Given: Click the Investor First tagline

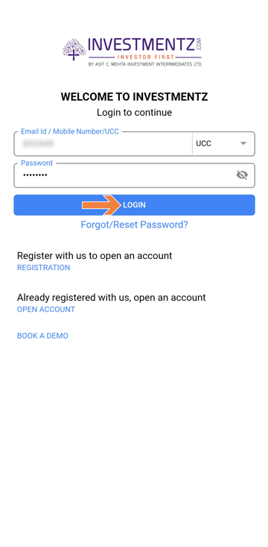Looking at the screenshot, I should [x=145, y=57].
